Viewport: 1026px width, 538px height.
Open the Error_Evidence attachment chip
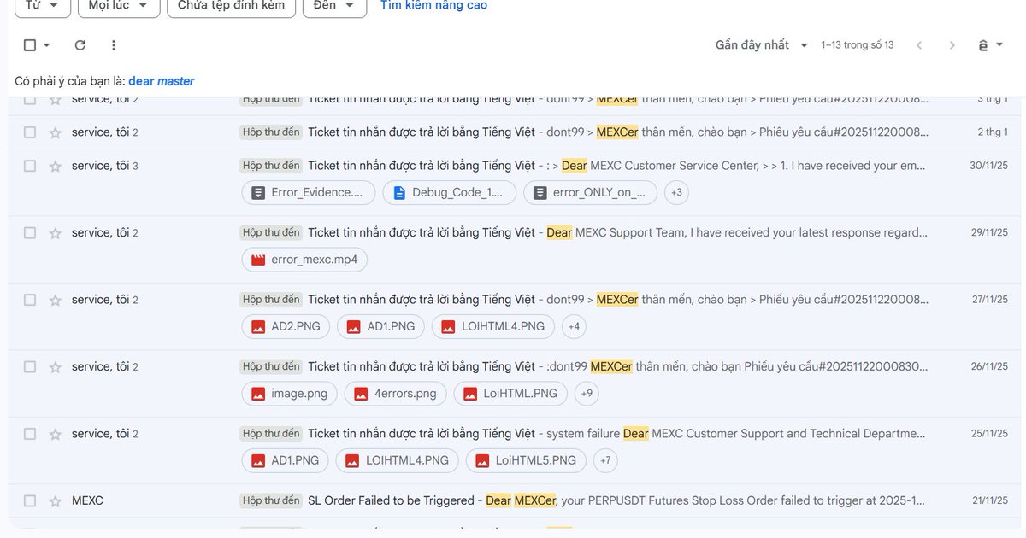308,192
